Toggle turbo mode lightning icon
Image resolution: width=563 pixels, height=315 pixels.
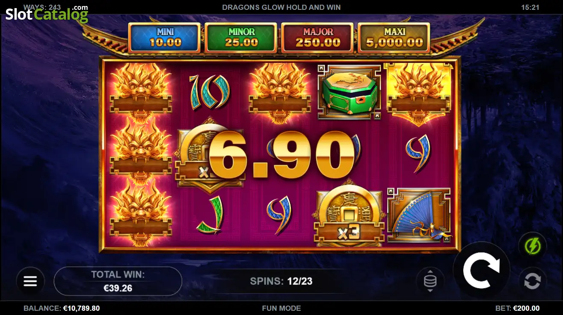(533, 247)
